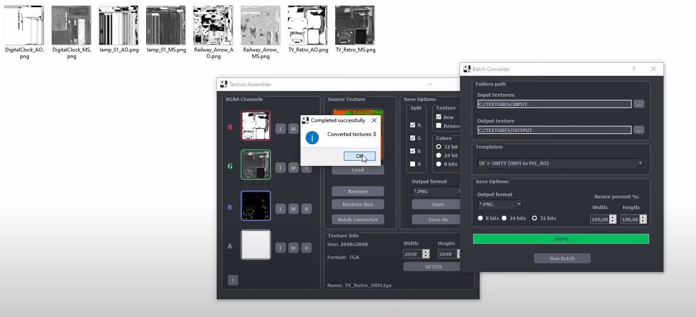Select TV_Retro_MS.png file icon
The image size is (696, 317).
click(x=355, y=25)
